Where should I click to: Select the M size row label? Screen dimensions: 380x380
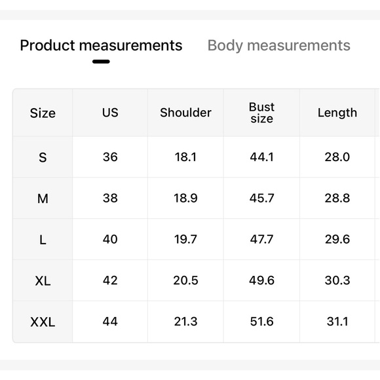tap(43, 199)
